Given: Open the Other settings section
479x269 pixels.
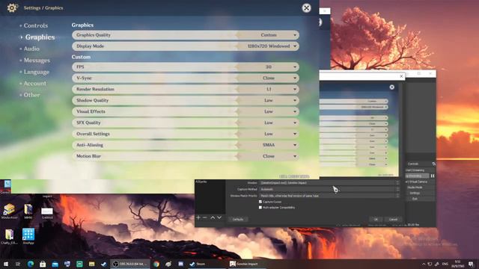Looking at the screenshot, I should (31, 95).
